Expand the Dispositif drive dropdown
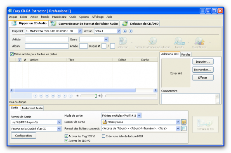Viewport: 231px width, 153px height. tap(80, 31)
